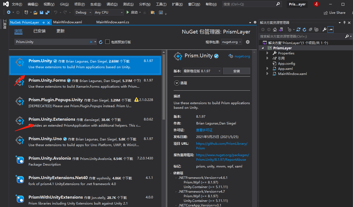Toggle include prerelease checkbox

[x=107, y=42]
